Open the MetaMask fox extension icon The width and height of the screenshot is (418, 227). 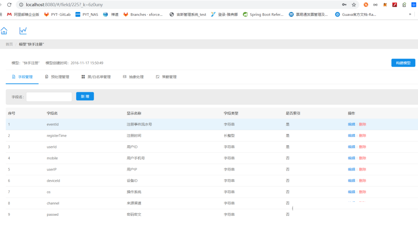pyautogui.click(x=385, y=5)
